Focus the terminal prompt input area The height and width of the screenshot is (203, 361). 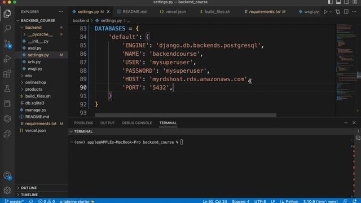coord(182,142)
